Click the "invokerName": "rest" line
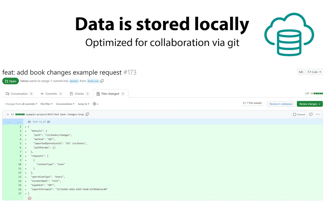The height and width of the screenshot is (203, 325). point(46,181)
